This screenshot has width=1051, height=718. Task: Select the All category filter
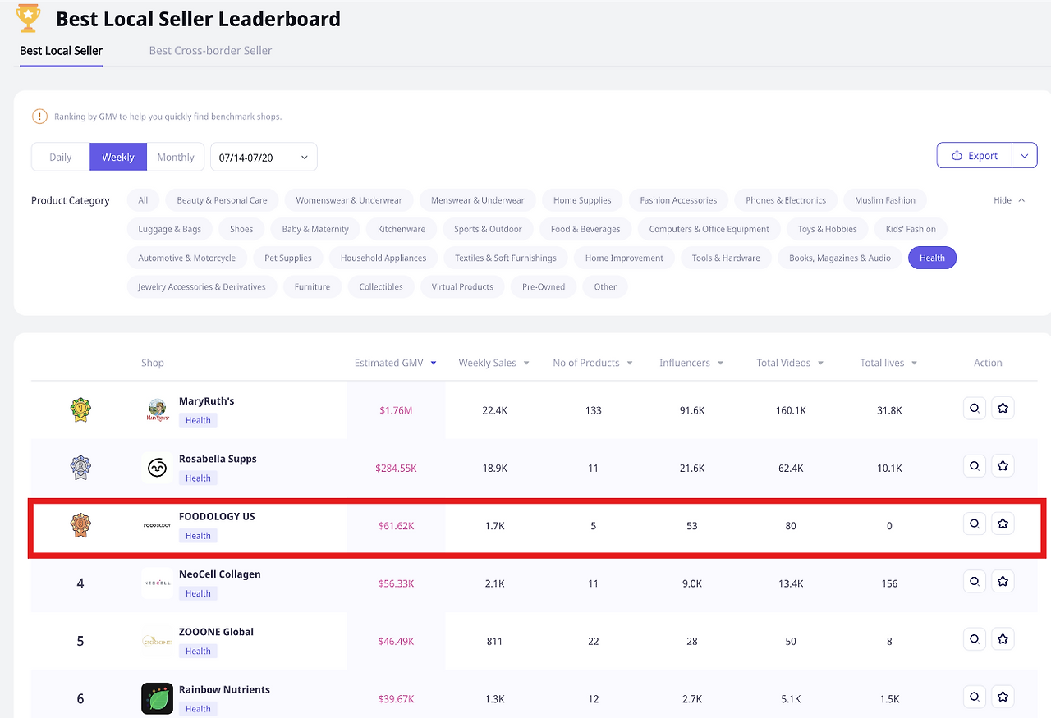(x=143, y=200)
